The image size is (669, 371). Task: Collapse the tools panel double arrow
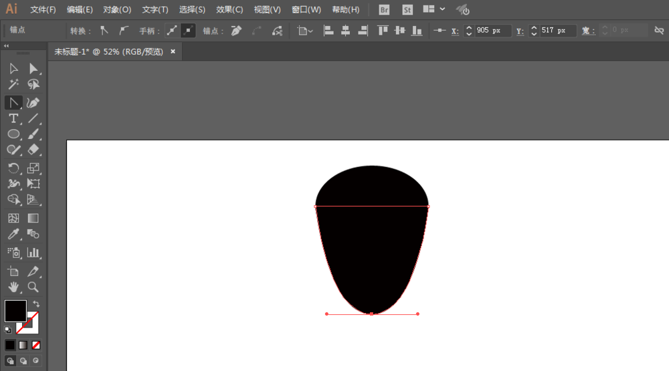[x=7, y=45]
